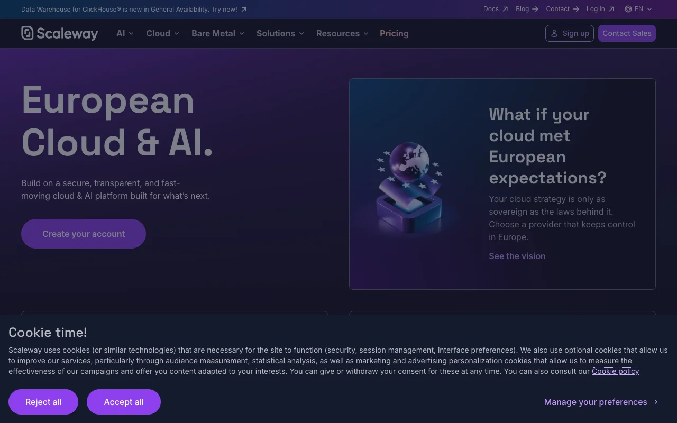Click the "European Cloud & AI." headline
Viewport: 677px width, 423px height.
(117, 121)
